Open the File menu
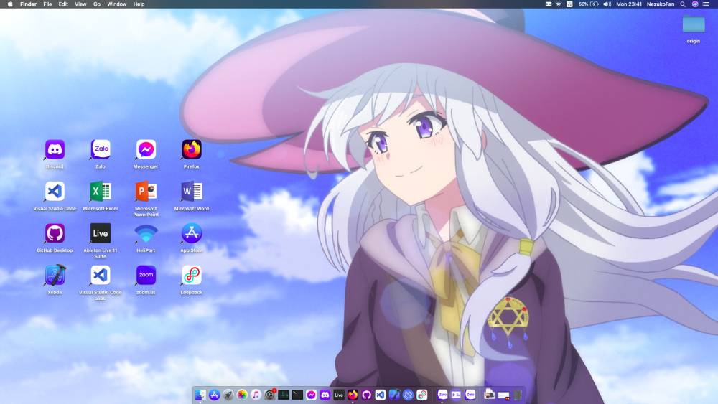The image size is (718, 404). [x=47, y=4]
